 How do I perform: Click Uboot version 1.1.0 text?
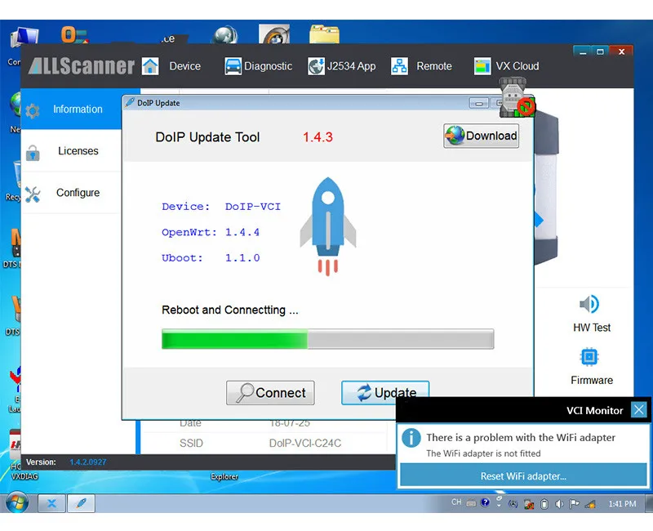coord(242,258)
